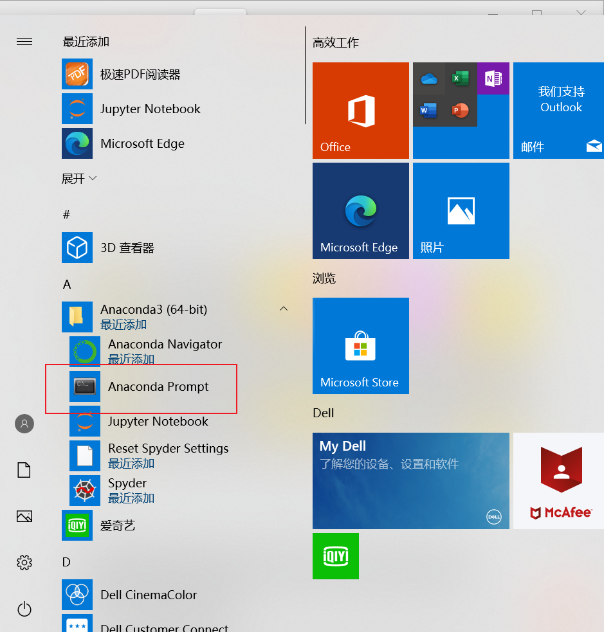Open Jupyter Notebook under 最近添加 list
The image size is (604, 632).
point(131,109)
